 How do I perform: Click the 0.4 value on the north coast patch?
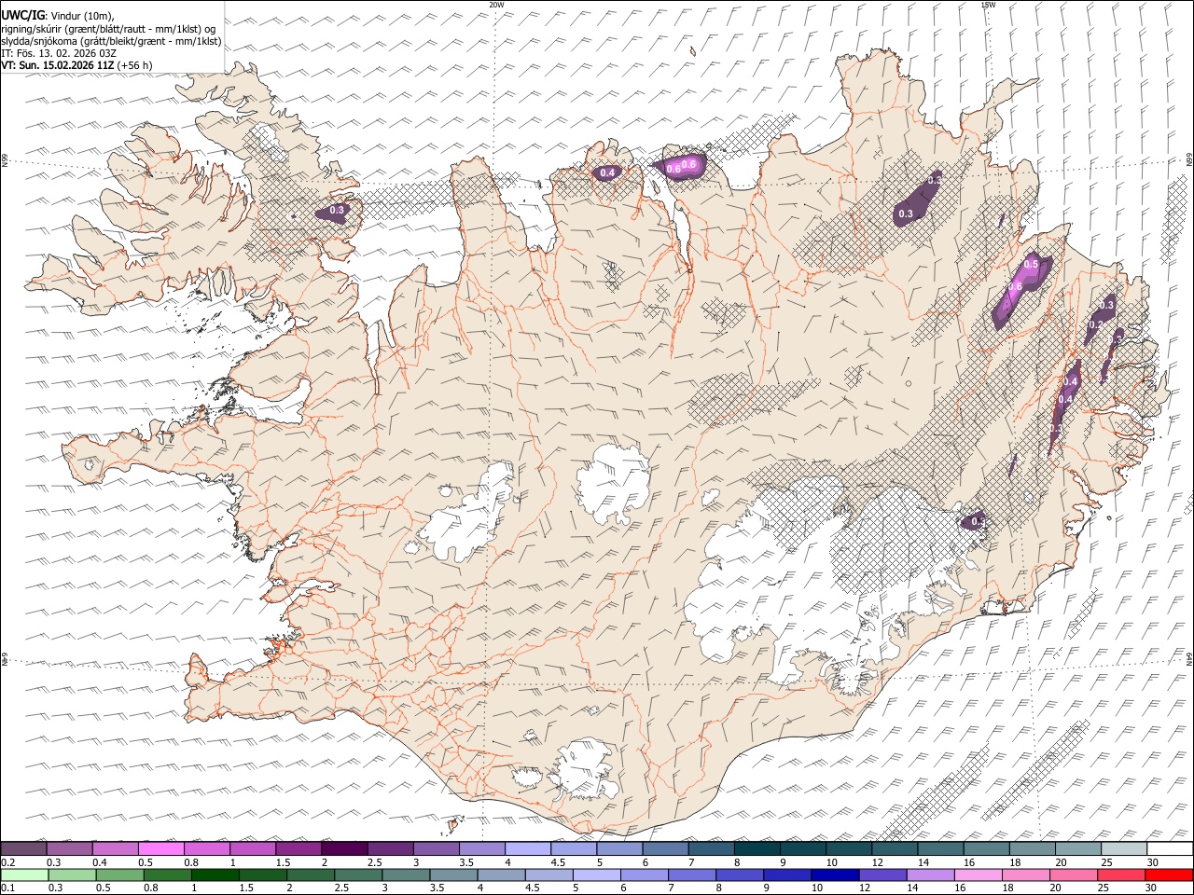point(607,173)
